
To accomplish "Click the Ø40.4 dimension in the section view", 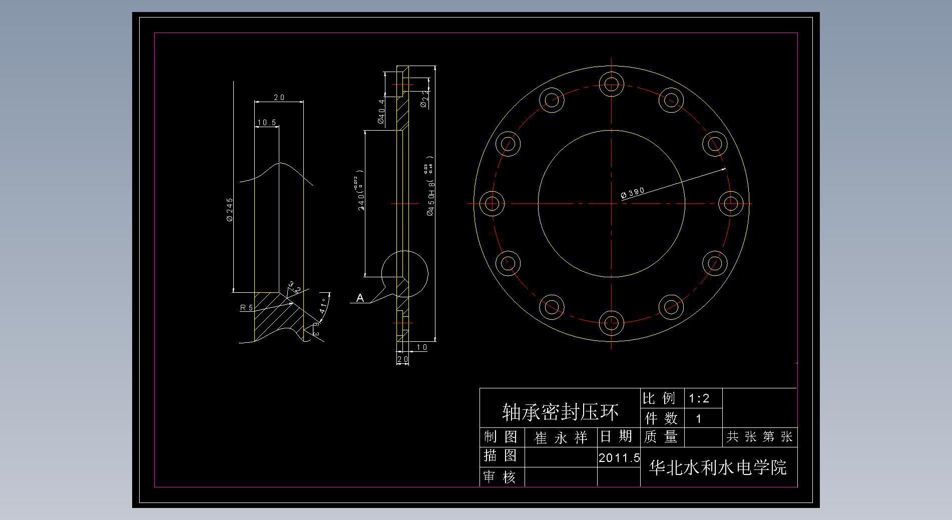I will point(381,111).
